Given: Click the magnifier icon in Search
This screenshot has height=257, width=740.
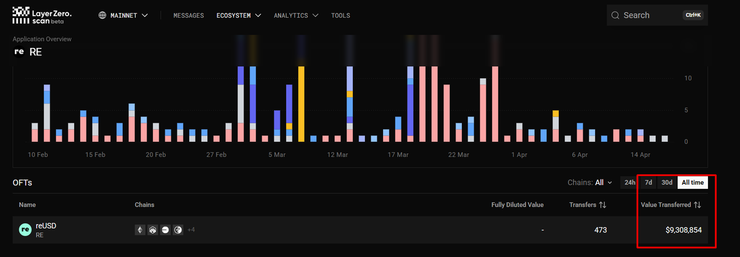Looking at the screenshot, I should 615,15.
